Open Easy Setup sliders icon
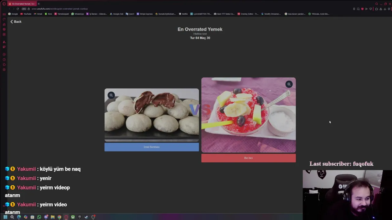This screenshot has height=220, width=392. click(389, 9)
